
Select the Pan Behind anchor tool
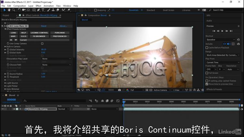28,10
